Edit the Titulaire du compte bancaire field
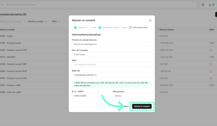 tap(112, 44)
